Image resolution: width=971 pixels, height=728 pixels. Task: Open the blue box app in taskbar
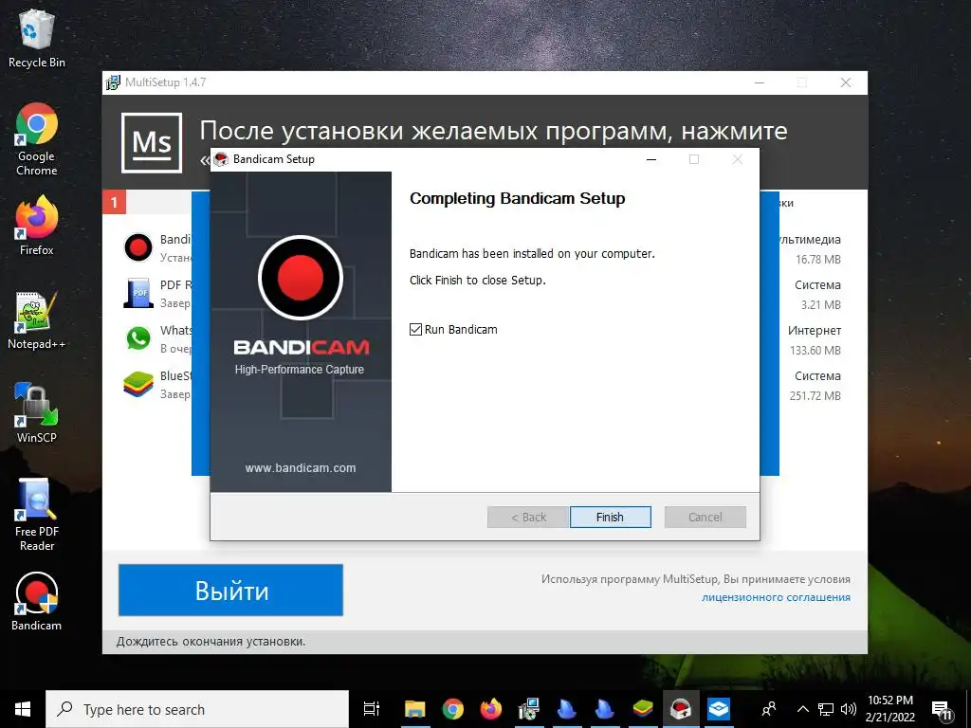pos(719,709)
